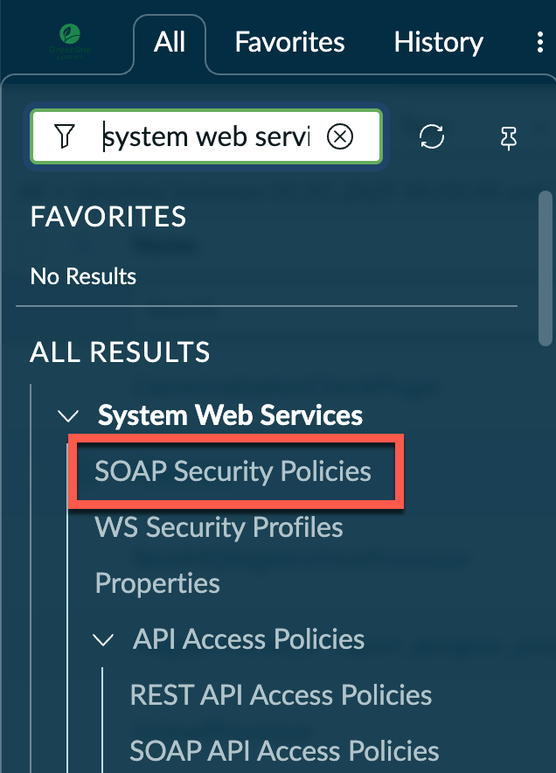The height and width of the screenshot is (773, 556).
Task: Switch to the All tab
Action: coord(169,42)
